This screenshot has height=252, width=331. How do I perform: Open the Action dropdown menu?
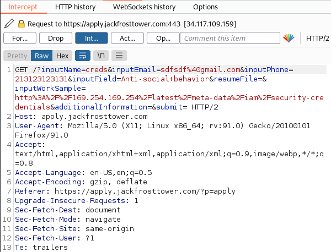pos(127,39)
